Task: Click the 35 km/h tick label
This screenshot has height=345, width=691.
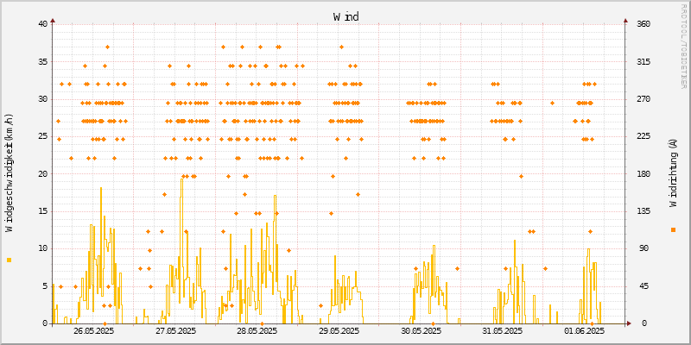Action: pyautogui.click(x=42, y=61)
